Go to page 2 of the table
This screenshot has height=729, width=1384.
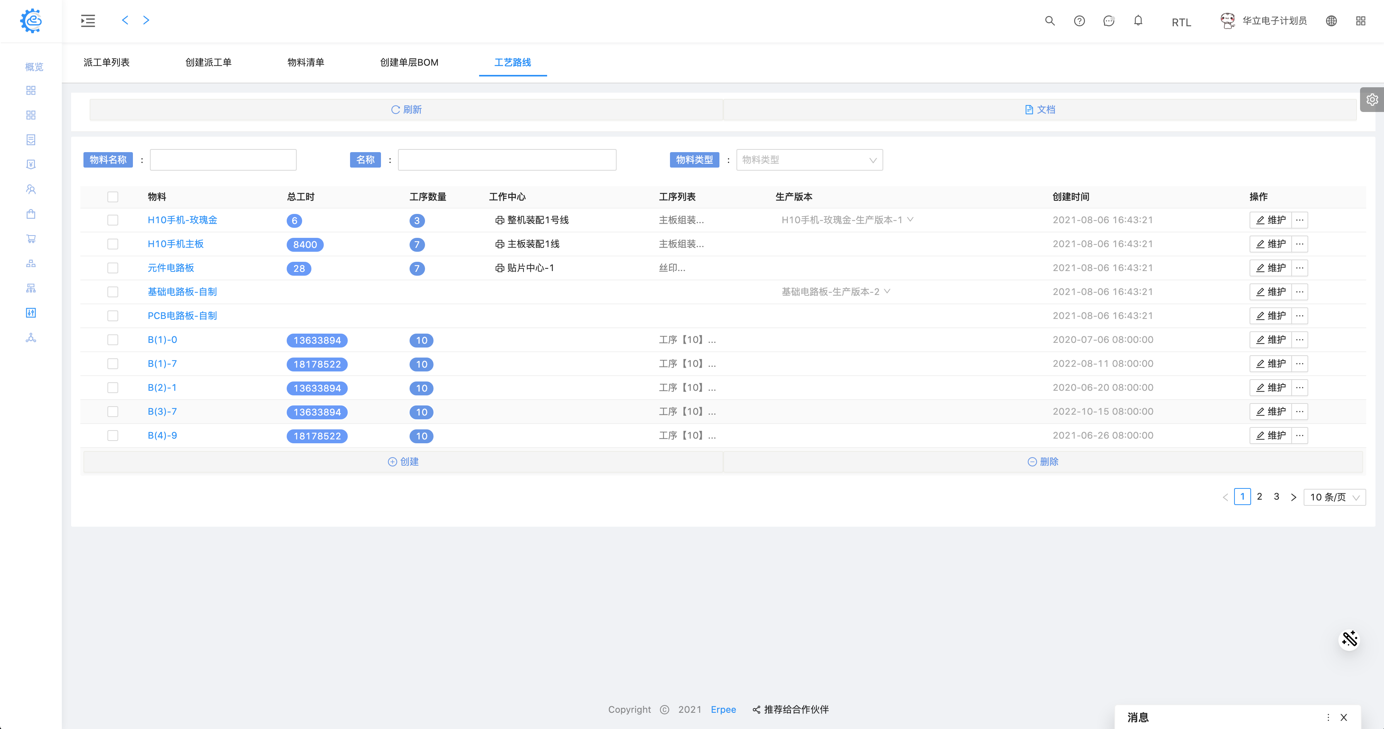(1259, 497)
